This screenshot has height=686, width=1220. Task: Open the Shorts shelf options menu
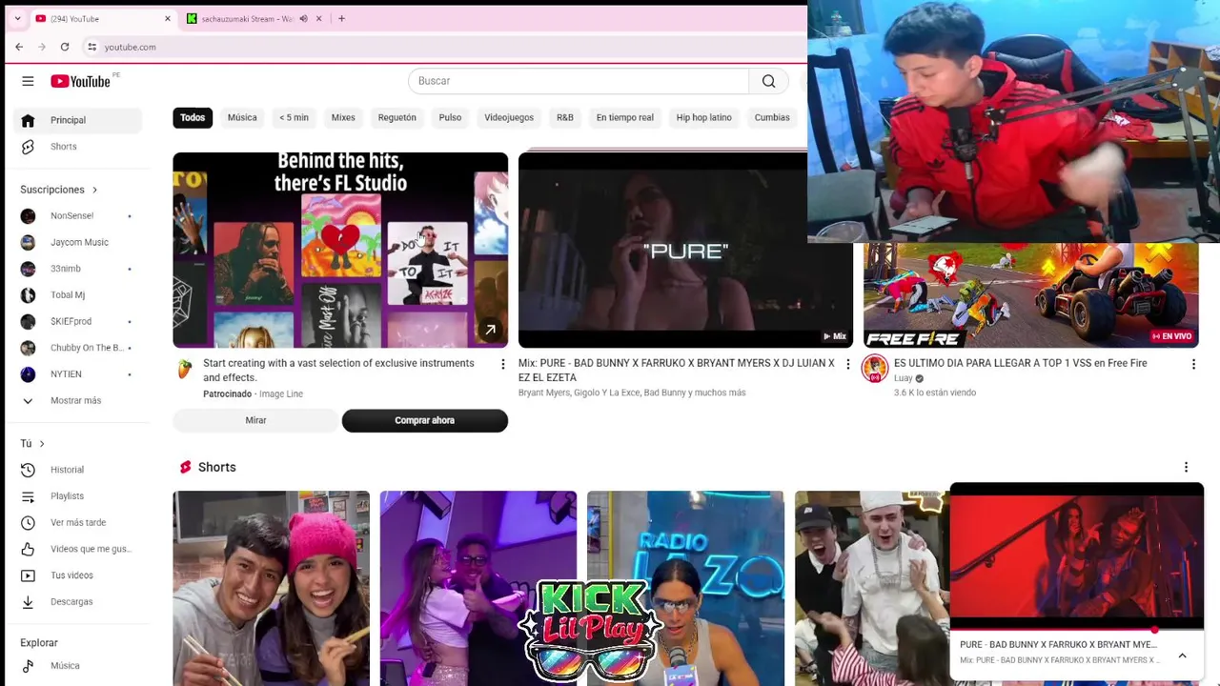pos(1186,467)
